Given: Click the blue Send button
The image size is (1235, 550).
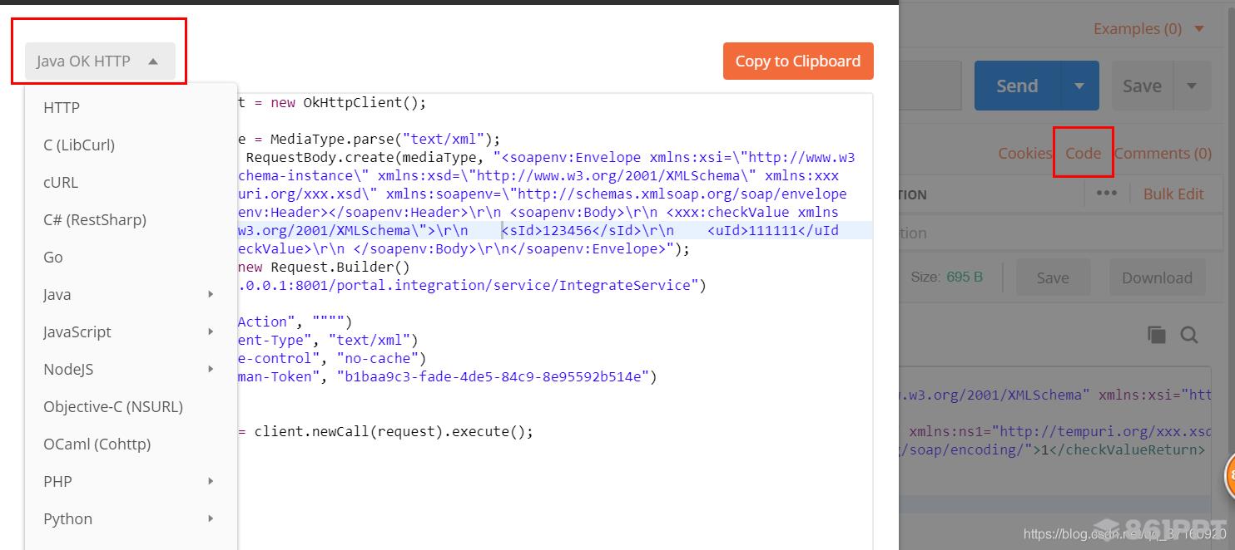Looking at the screenshot, I should 1017,86.
